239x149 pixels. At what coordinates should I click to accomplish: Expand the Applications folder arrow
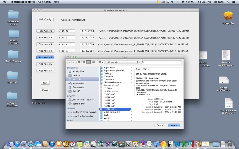click(x=131, y=67)
